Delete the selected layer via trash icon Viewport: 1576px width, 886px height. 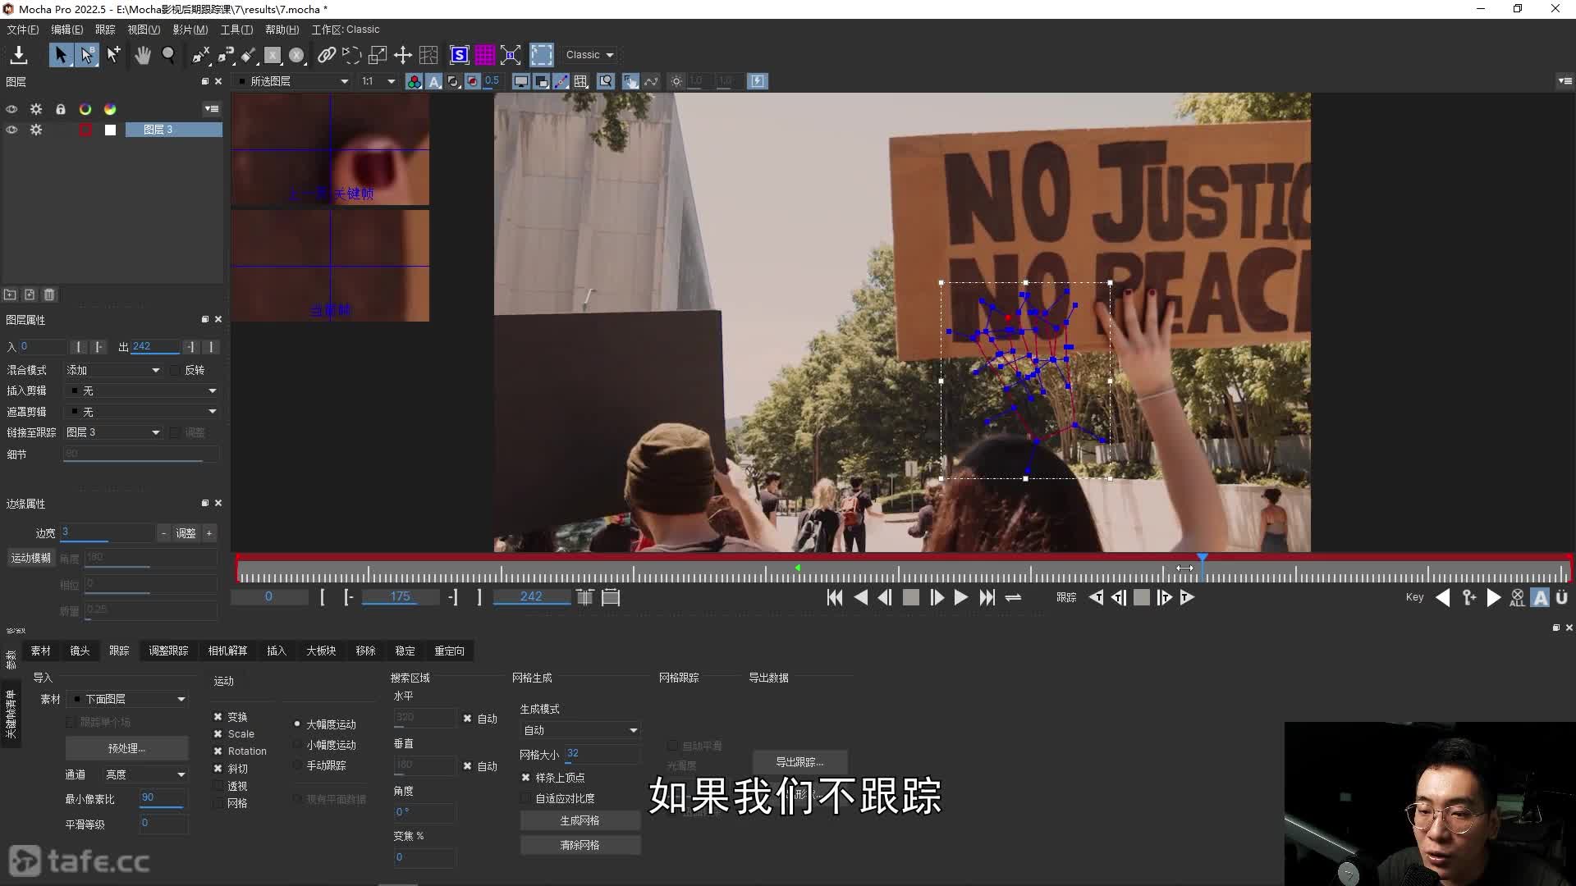(49, 295)
